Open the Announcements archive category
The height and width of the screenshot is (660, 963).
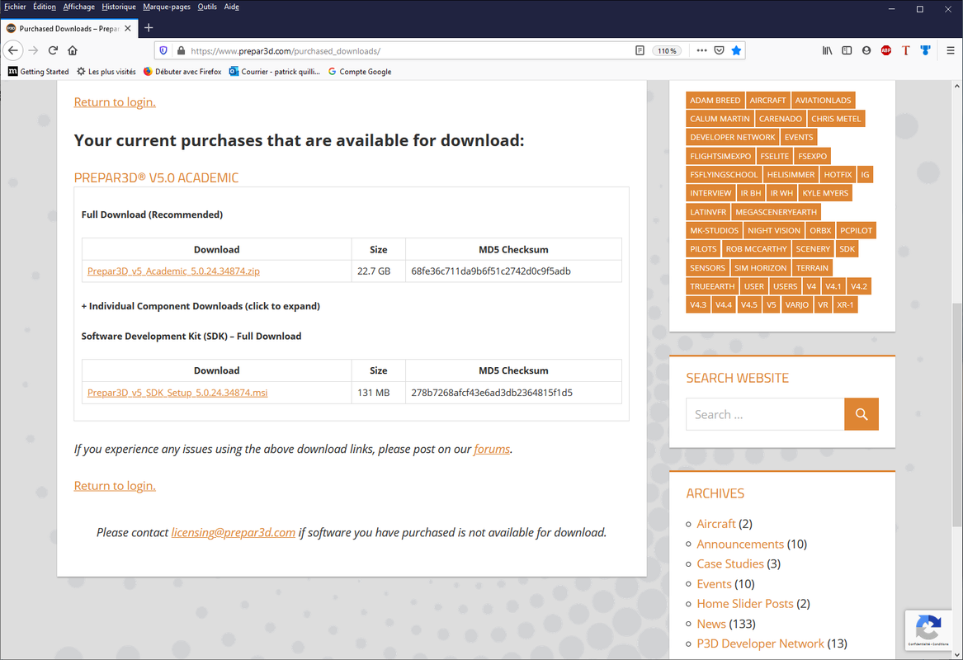tap(740, 544)
